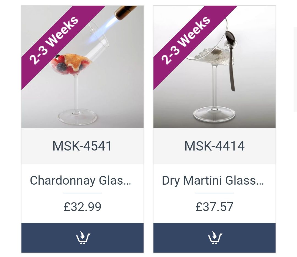Viewport: 297px width, 257px height.
Task: Click the scrollbar at the page edge
Action: 295,69
